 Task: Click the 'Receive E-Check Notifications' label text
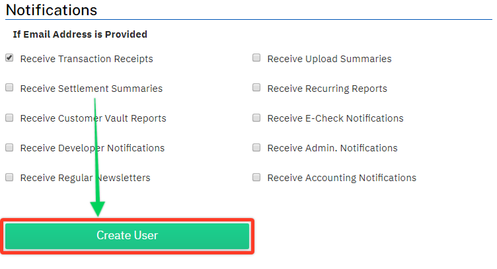click(335, 118)
